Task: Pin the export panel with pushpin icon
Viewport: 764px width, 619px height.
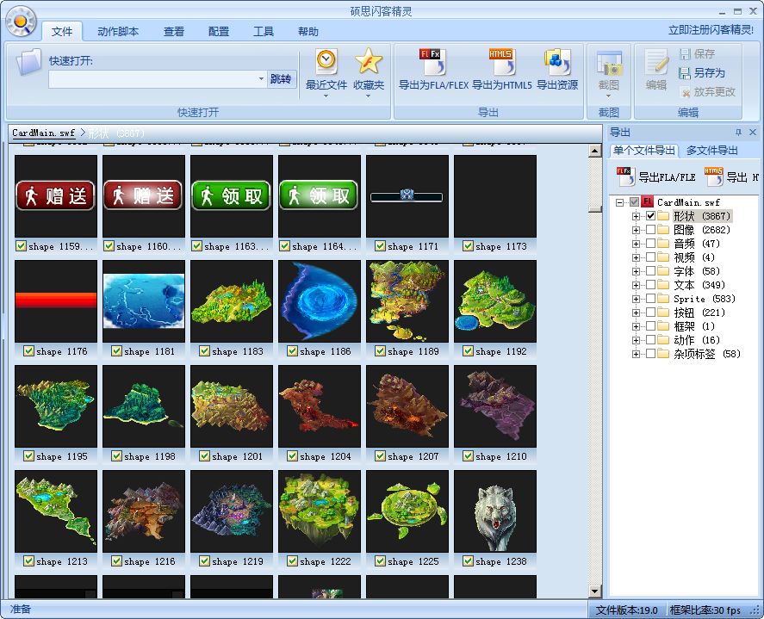Action: tap(739, 132)
